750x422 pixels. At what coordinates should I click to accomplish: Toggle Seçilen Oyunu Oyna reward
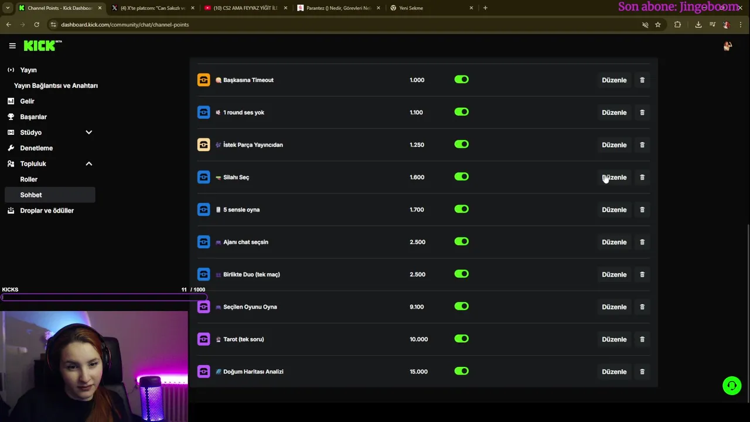click(462, 307)
